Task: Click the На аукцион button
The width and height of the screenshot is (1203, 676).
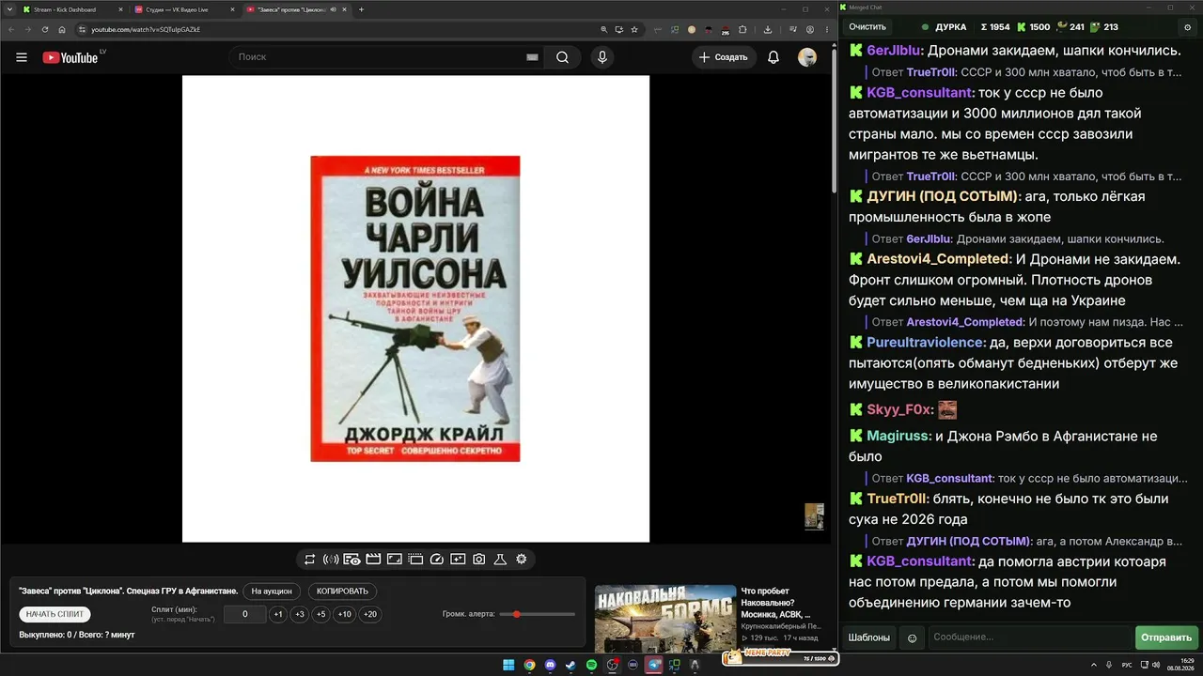Action: (x=272, y=591)
